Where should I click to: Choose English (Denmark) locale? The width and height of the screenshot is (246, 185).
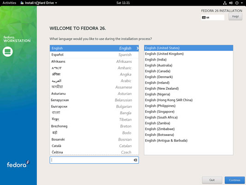189,77
